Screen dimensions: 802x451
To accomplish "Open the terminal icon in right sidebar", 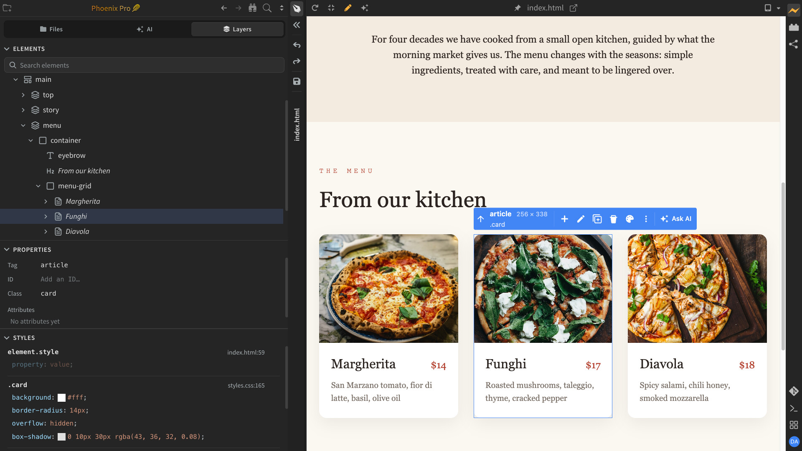I will pos(794,408).
